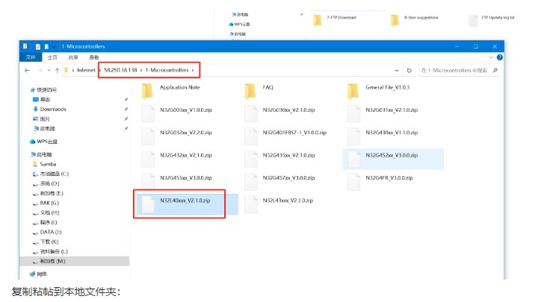This screenshot has width=538, height=302.
Task: Select N32G435xx_V2.1.0.zip file icon
Action: click(x=251, y=159)
